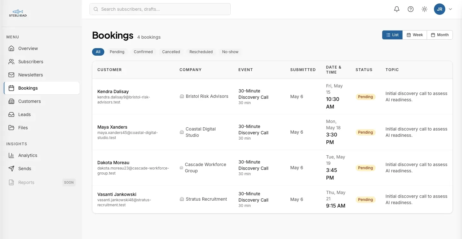Filter bookings by Confirmed

click(x=143, y=52)
